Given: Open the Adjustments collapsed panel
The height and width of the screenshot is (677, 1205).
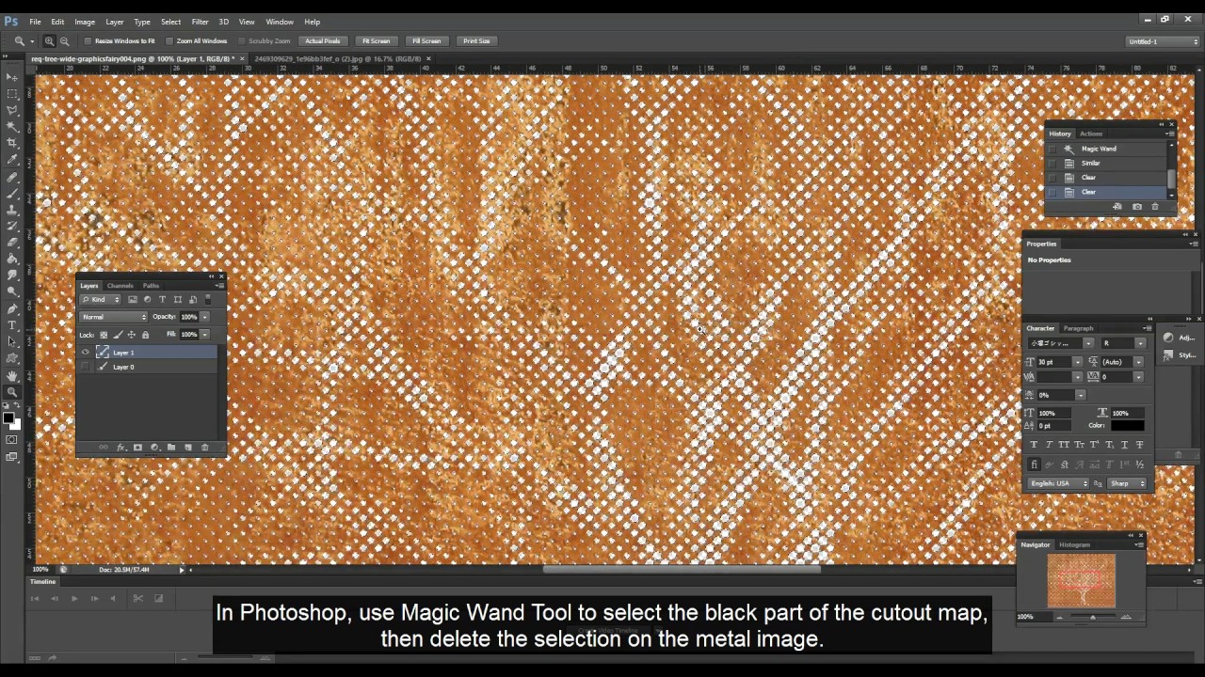Looking at the screenshot, I should tap(1179, 338).
